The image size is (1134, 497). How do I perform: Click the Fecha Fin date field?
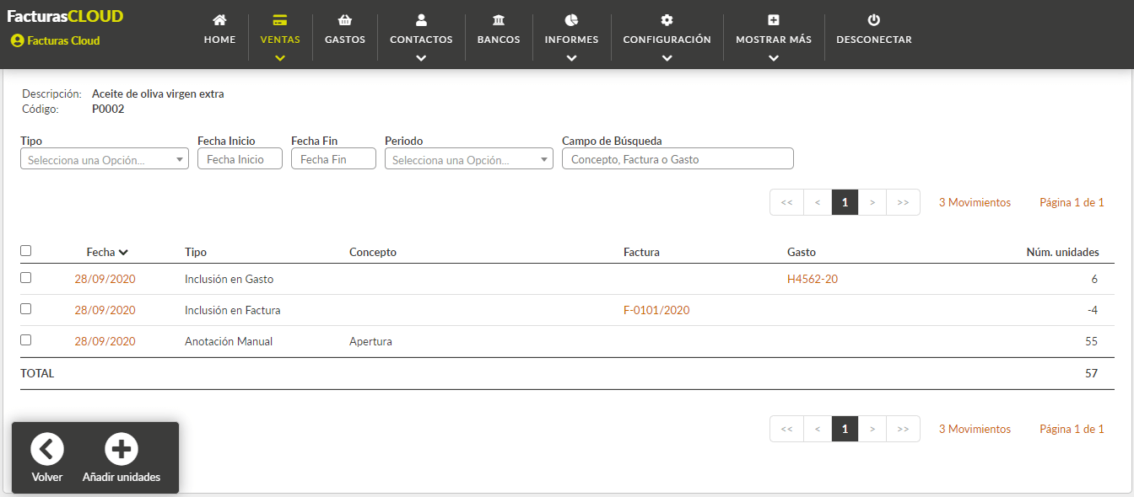click(x=333, y=159)
